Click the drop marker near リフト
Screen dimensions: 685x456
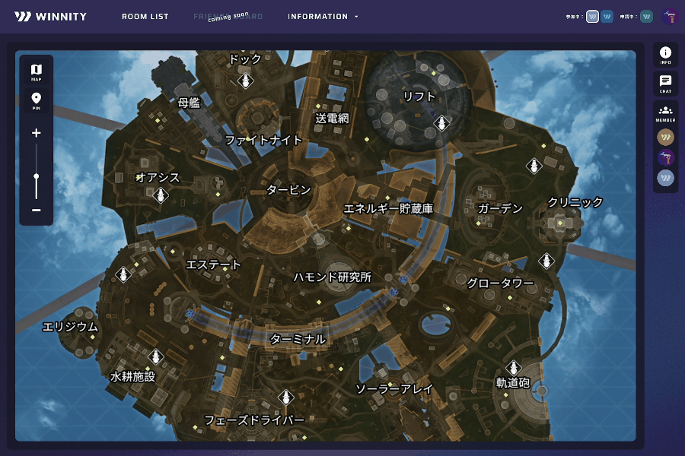pyautogui.click(x=440, y=123)
